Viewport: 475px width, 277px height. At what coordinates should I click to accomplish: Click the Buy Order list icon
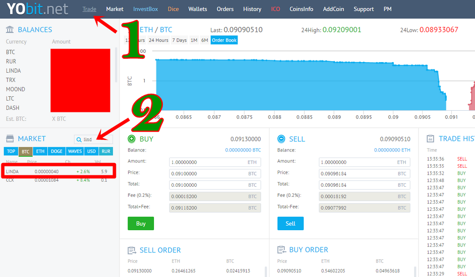pyautogui.click(x=282, y=250)
